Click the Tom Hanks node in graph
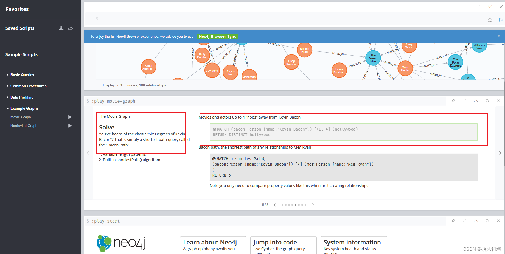Image resolution: width=505 pixels, height=254 pixels. pyautogui.click(x=405, y=68)
